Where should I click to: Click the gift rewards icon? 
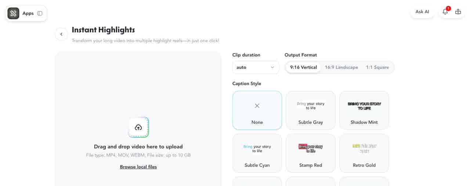[458, 12]
